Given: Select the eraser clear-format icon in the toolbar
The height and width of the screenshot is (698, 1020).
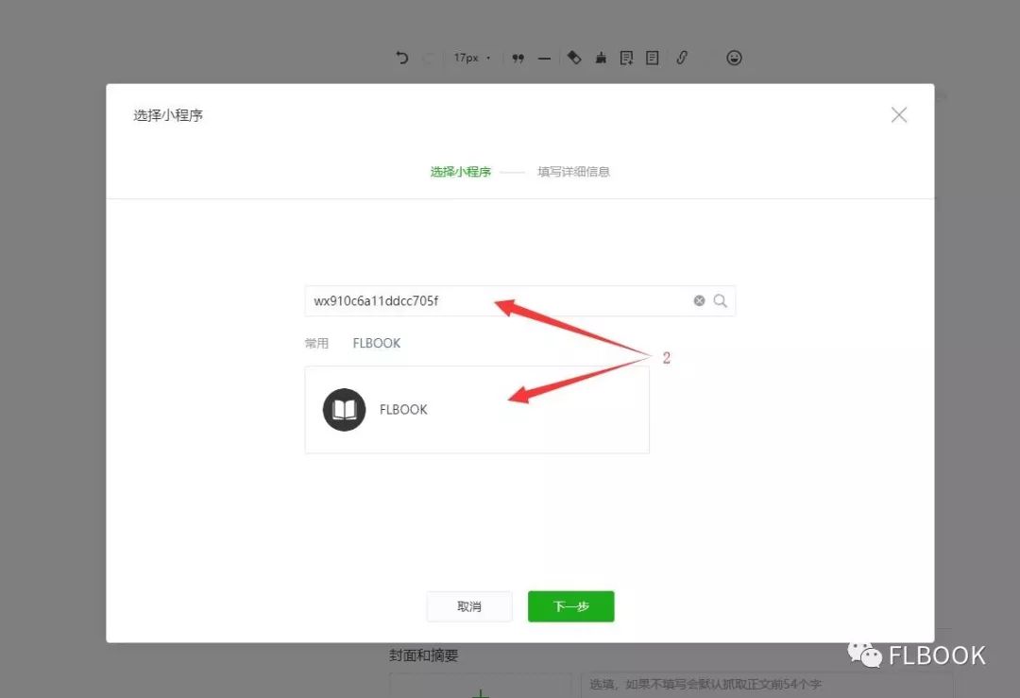Looking at the screenshot, I should click(574, 58).
